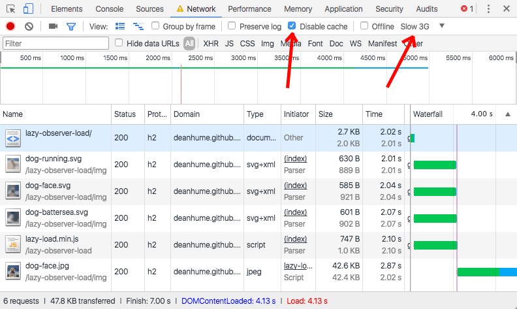517x309 pixels.
Task: Open (index) initiator link for dog-battersea.svg
Action: pos(296,212)
